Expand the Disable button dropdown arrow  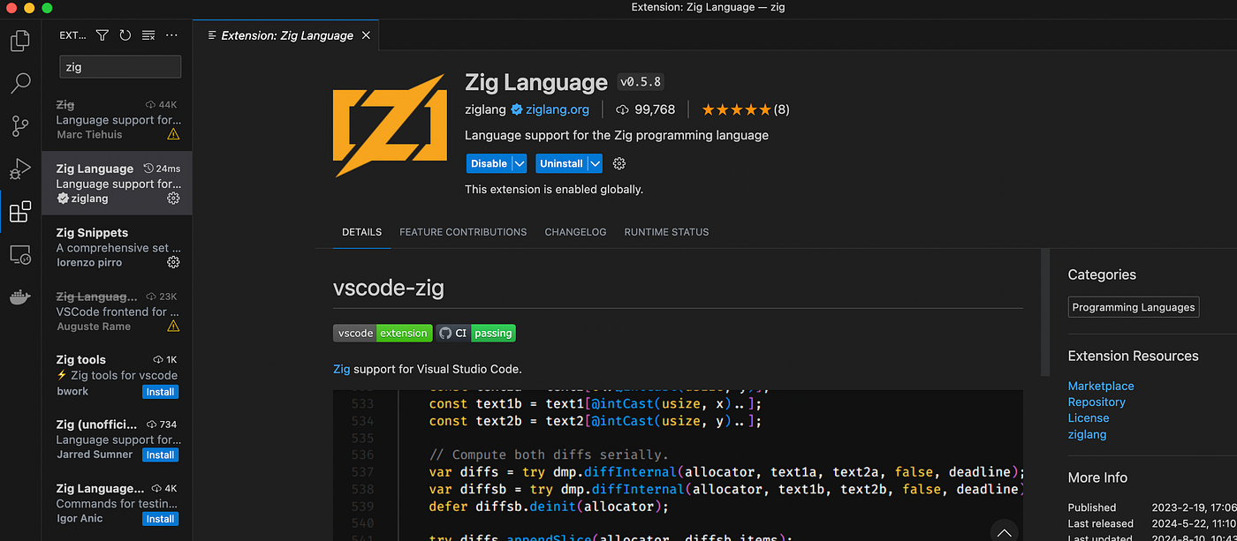click(520, 163)
